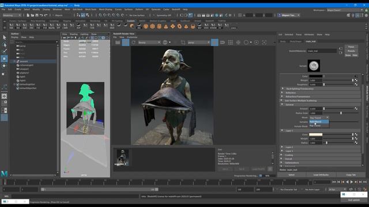369x207 pixels.
Task: Go to end of playback range
Action: 365,182
